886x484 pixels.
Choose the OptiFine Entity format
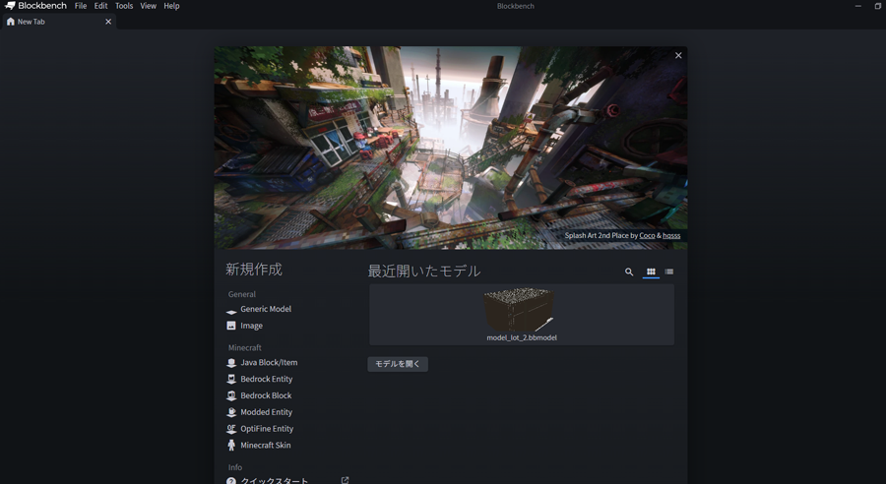click(267, 429)
